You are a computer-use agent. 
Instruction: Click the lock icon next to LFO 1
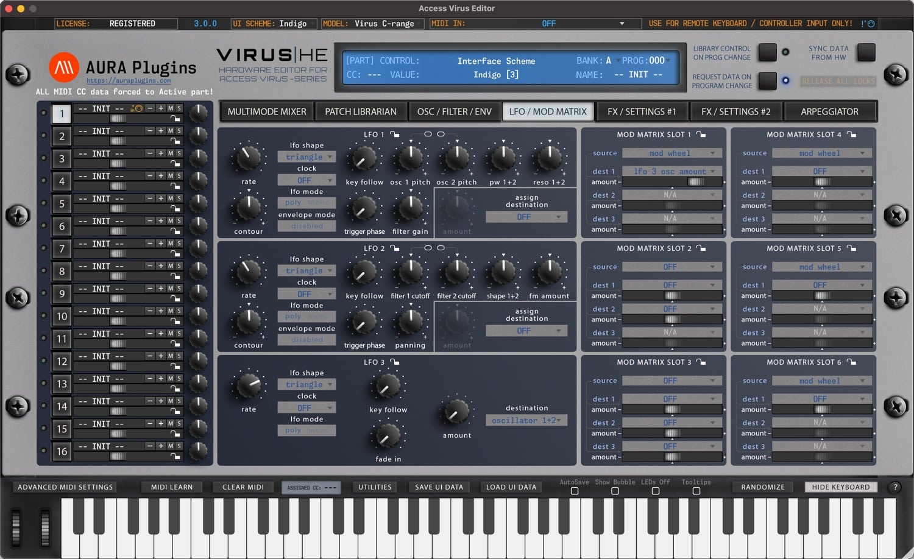(x=395, y=135)
